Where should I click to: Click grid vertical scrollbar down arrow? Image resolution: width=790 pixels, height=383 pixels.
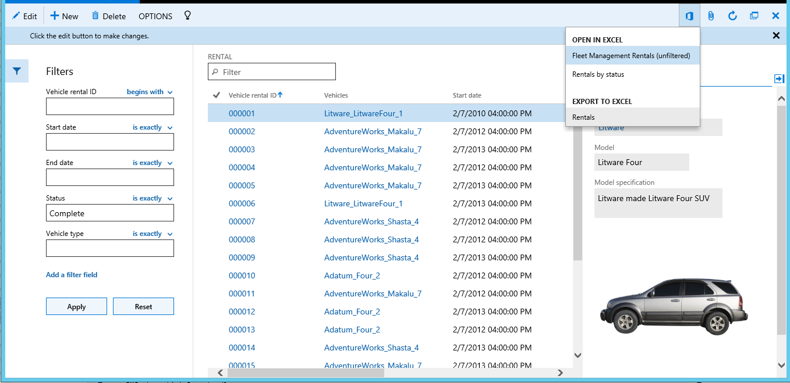pyautogui.click(x=578, y=355)
